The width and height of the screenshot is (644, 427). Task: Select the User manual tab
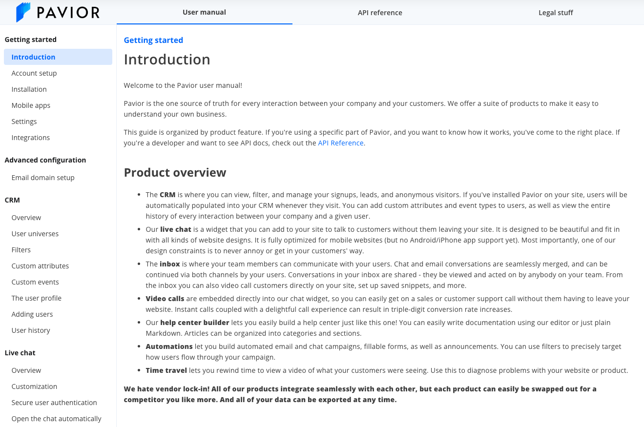(204, 12)
